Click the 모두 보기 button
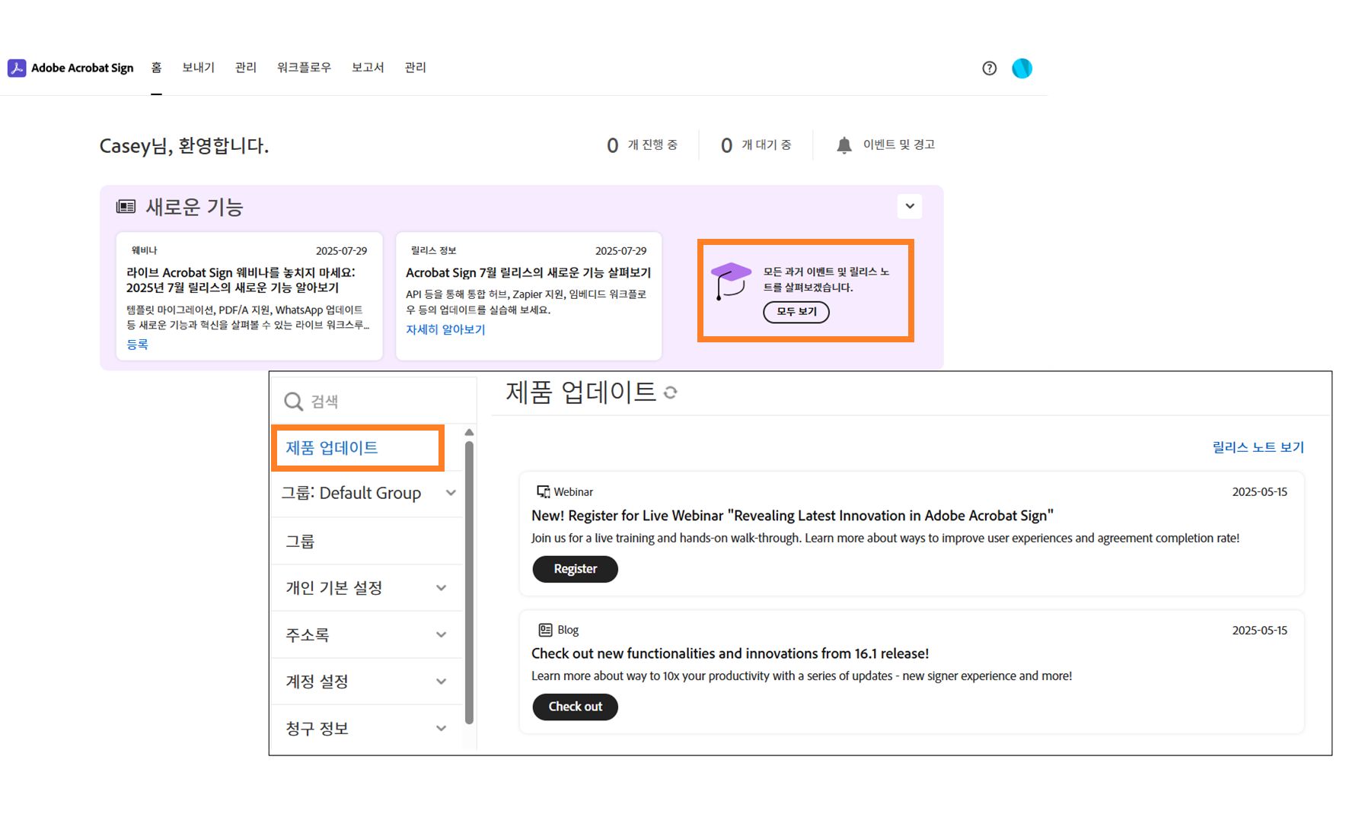 pyautogui.click(x=796, y=312)
